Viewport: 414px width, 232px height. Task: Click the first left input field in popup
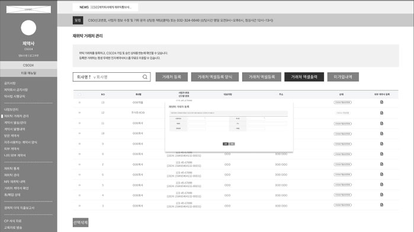197,118
